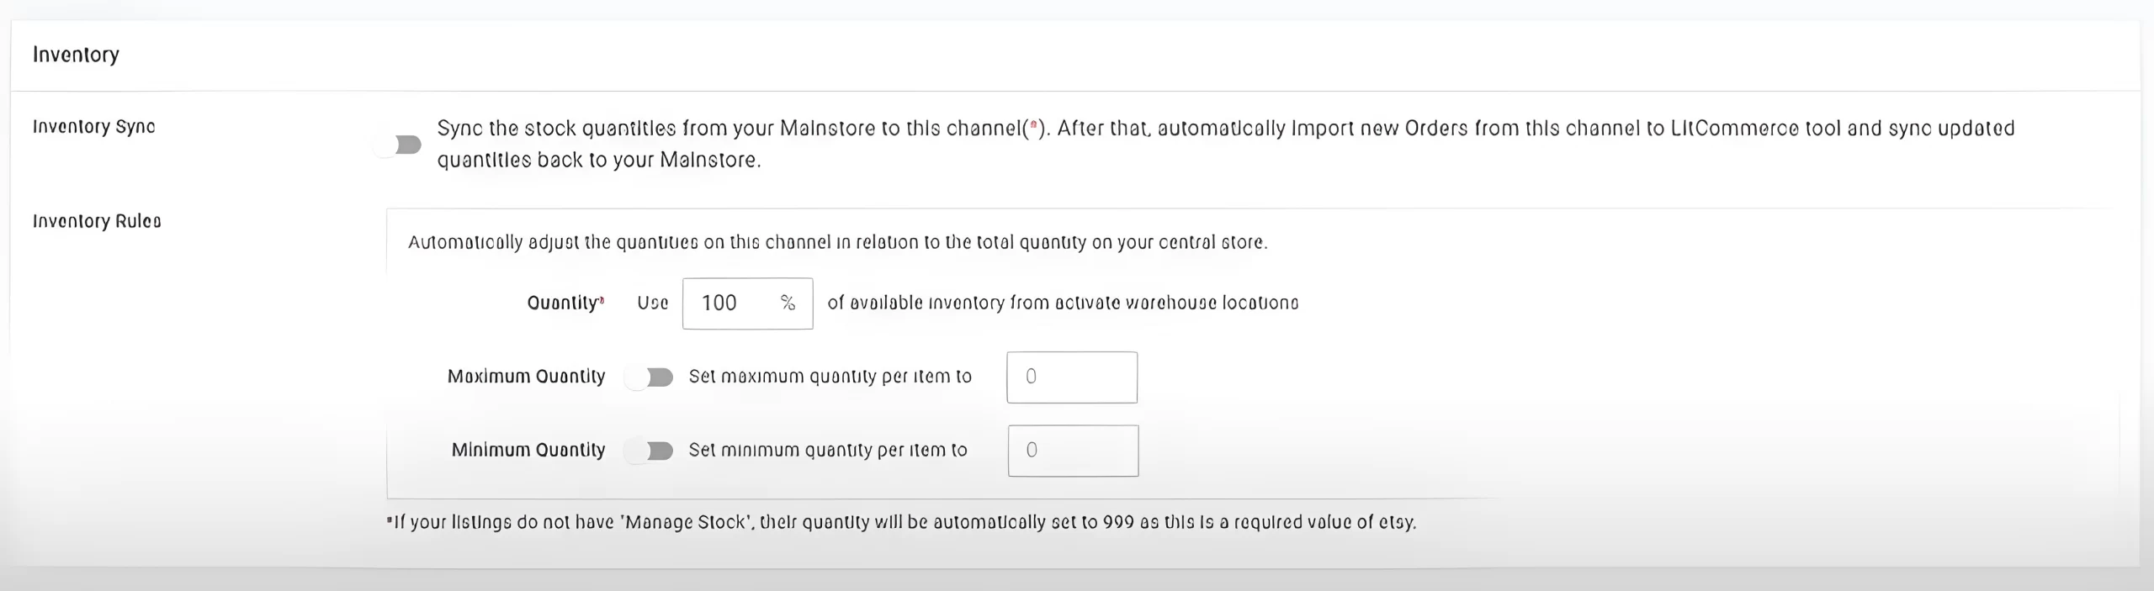This screenshot has width=2154, height=591.
Task: Click the "Set maximum quantity per item to" text
Action: [x=830, y=377]
